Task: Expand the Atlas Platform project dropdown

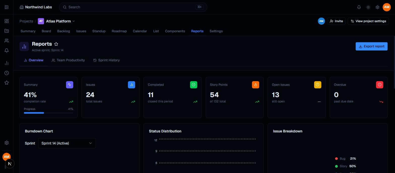Action: (74, 21)
